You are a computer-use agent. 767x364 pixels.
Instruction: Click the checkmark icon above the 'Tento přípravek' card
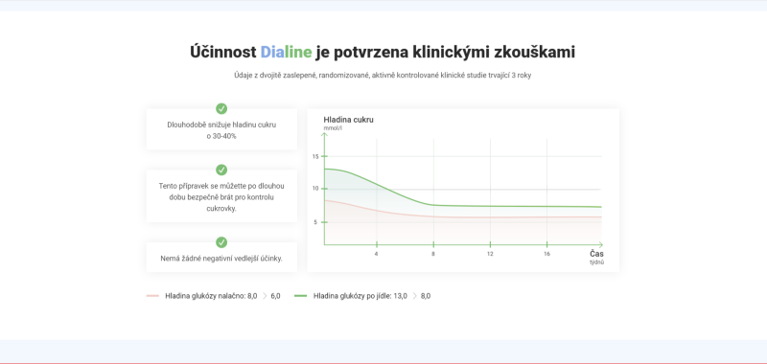[221, 170]
